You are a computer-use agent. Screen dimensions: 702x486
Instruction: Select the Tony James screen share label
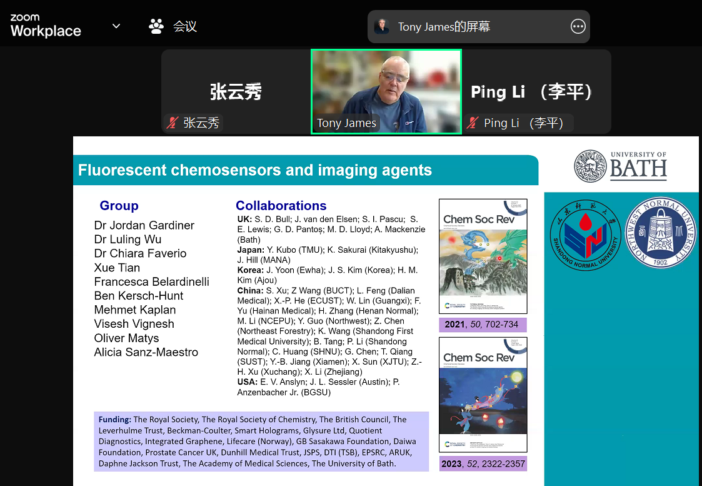(x=444, y=27)
